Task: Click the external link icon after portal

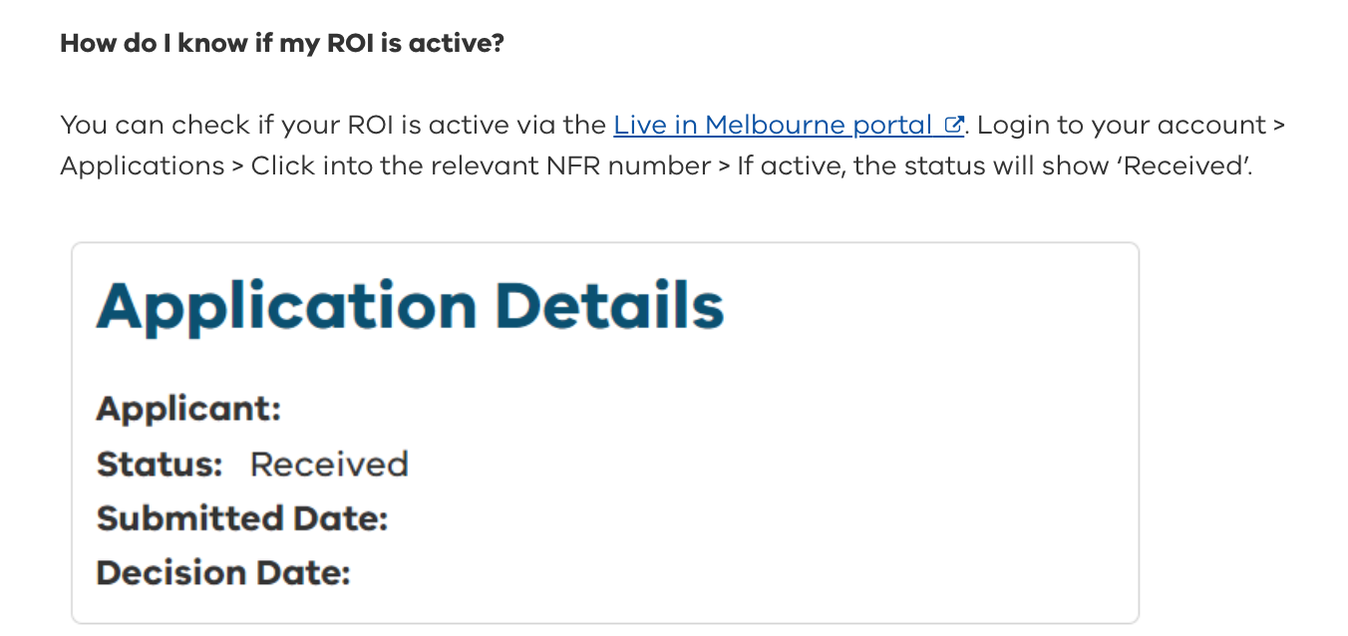Action: pyautogui.click(x=954, y=126)
